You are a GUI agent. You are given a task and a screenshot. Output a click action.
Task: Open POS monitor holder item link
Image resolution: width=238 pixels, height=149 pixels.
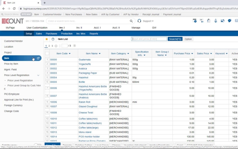point(89,137)
